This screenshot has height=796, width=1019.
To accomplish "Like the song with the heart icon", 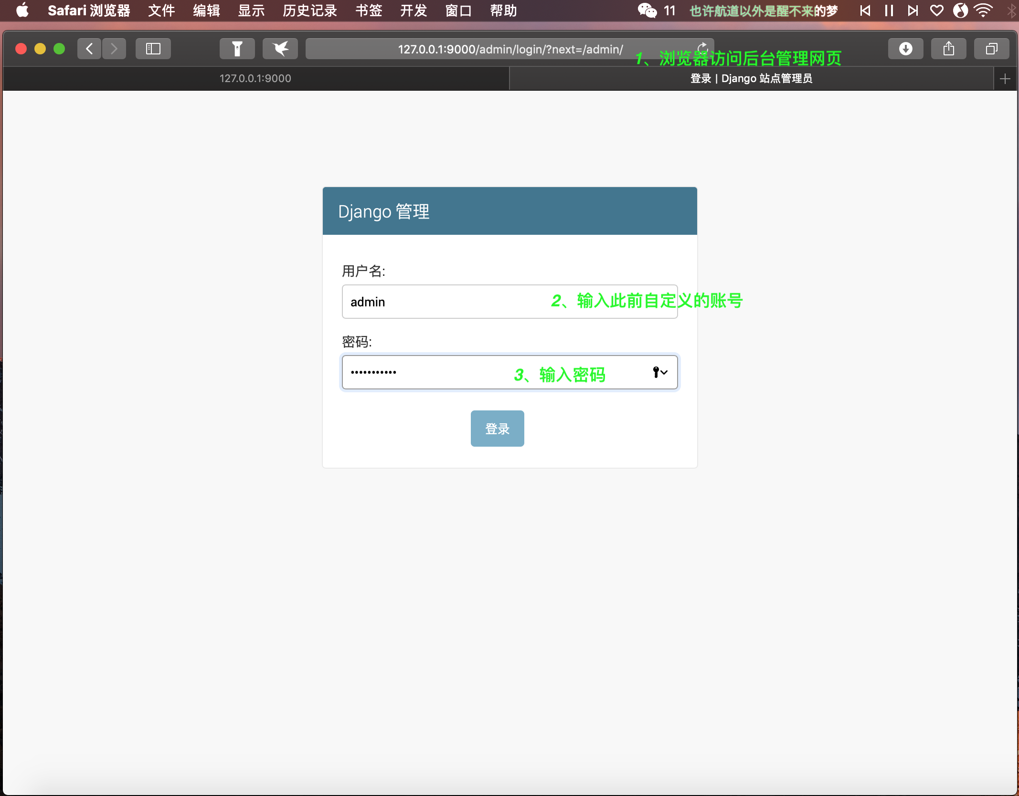I will (x=937, y=10).
